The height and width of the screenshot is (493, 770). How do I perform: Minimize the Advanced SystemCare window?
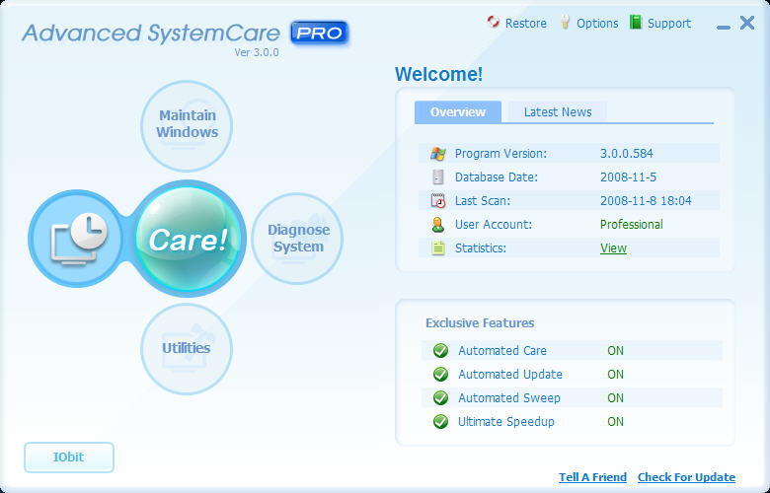[724, 28]
